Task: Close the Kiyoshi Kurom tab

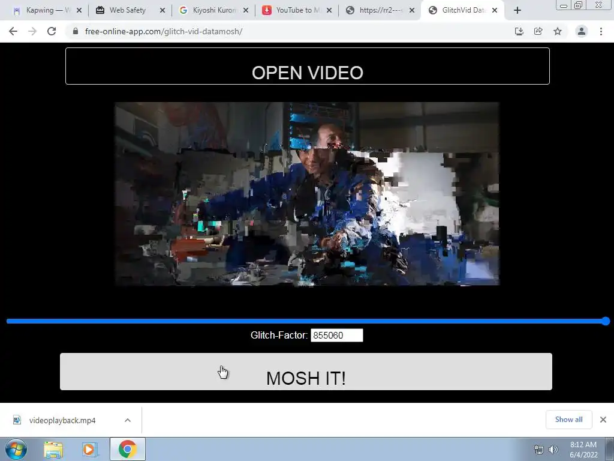Action: coord(246,11)
